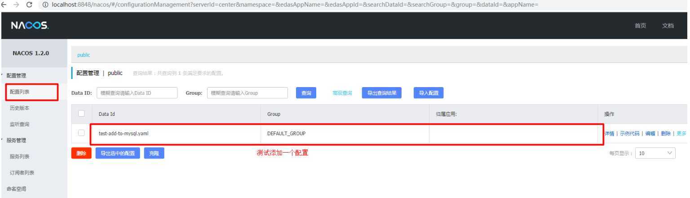Open 示例代码 for the config row

click(630, 133)
